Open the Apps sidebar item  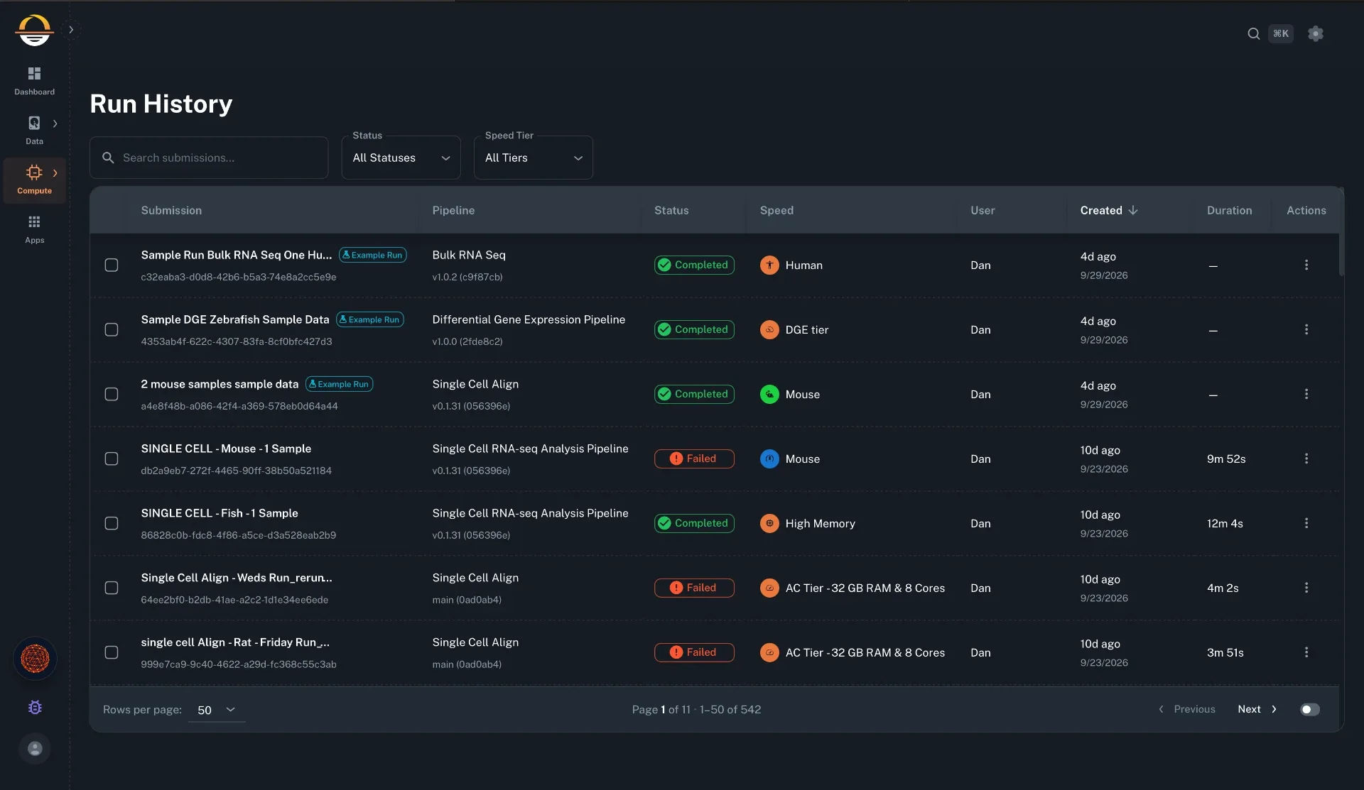coord(34,229)
